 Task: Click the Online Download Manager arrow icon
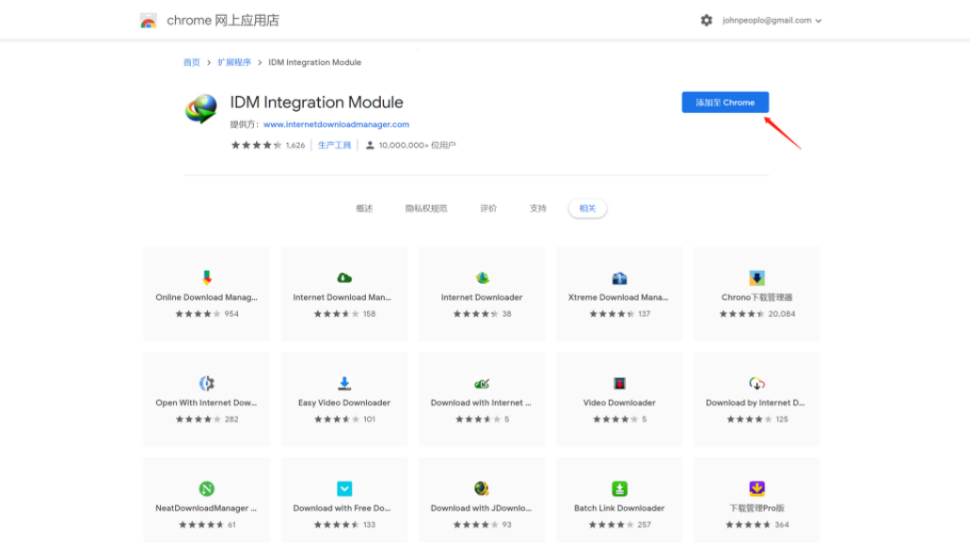207,277
